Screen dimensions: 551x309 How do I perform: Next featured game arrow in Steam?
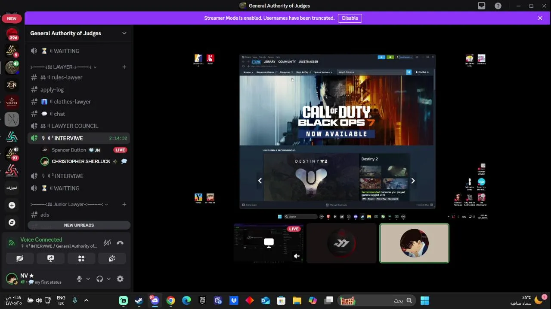tap(413, 181)
